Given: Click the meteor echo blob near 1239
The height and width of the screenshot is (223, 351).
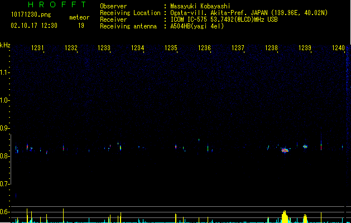Looking at the screenshot, I should [x=305, y=147].
